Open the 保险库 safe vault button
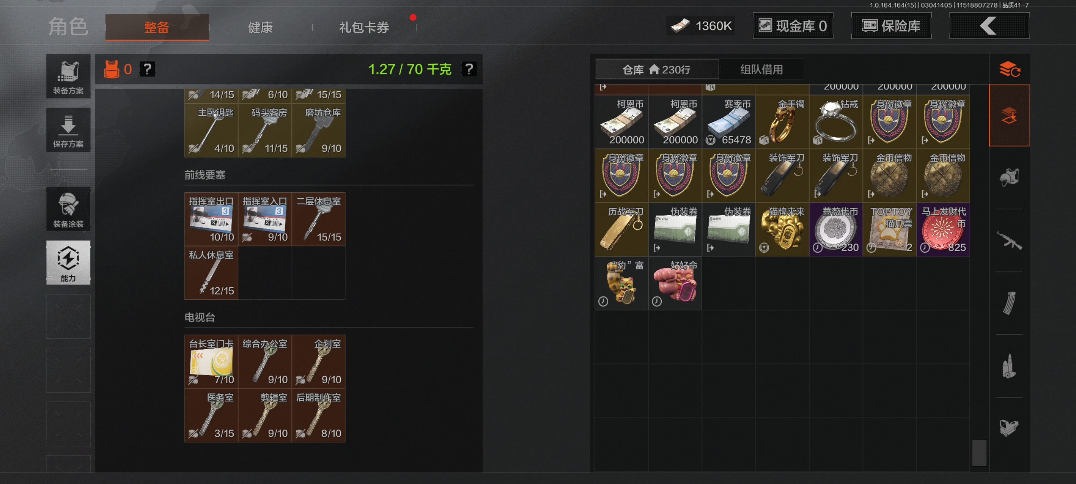 [x=891, y=26]
